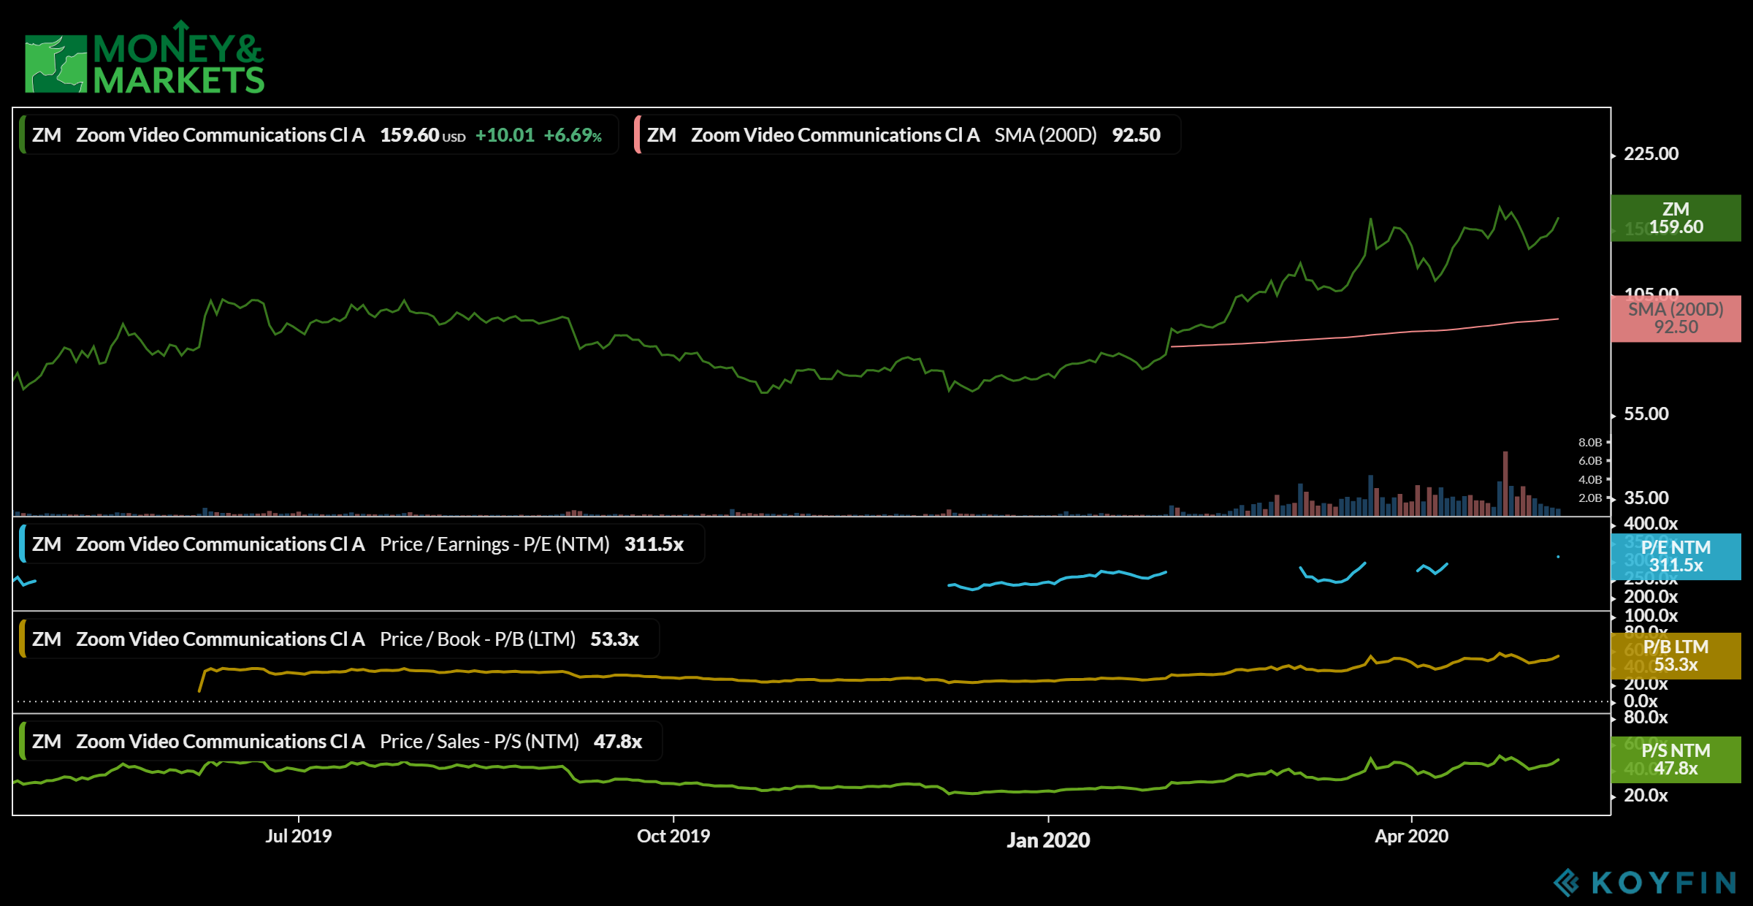Click the Koyfin logo watermark link
Viewport: 1753px width, 906px height.
click(x=1644, y=883)
